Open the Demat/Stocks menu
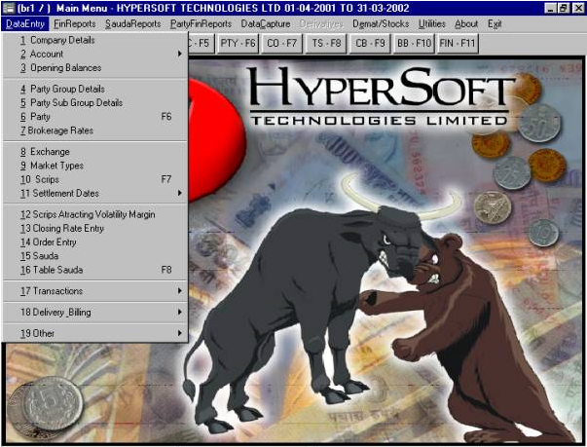Viewport: 587px width, 447px height. click(x=381, y=24)
